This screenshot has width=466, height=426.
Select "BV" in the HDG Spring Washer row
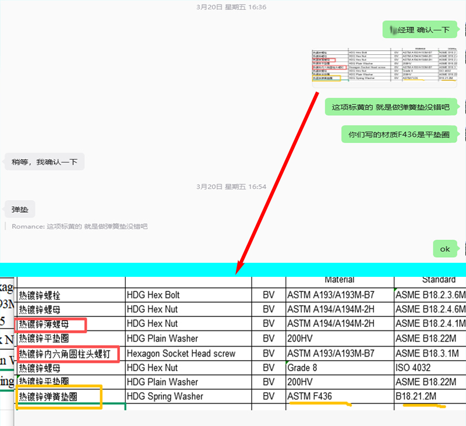coord(269,396)
